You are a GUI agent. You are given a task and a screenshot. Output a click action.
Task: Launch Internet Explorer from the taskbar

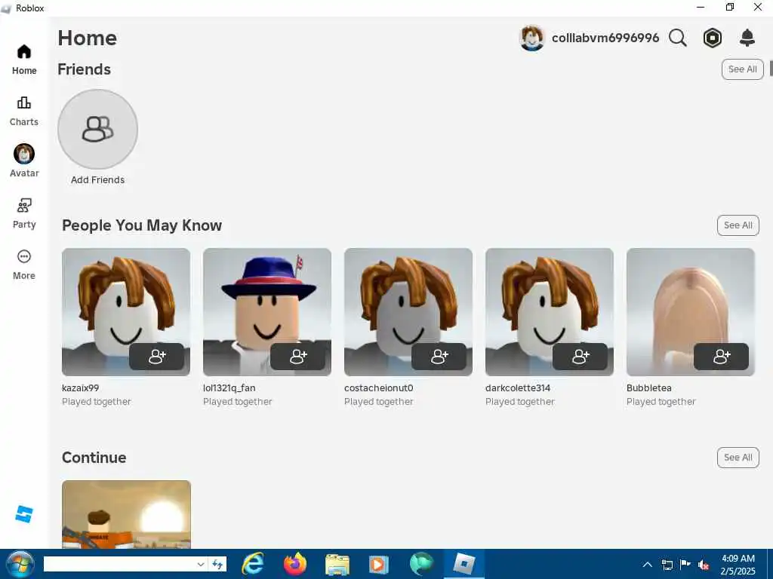[252, 564]
